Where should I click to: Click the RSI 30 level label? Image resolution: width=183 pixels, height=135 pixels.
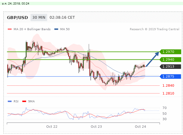[165, 119]
